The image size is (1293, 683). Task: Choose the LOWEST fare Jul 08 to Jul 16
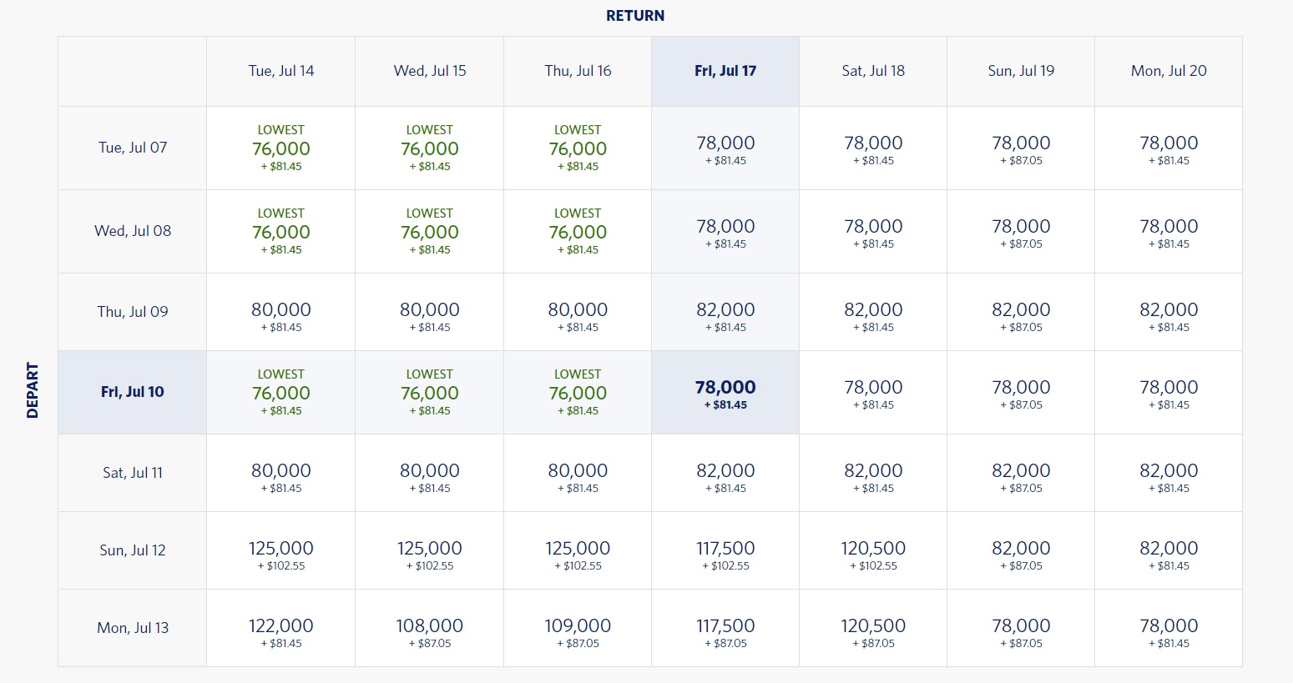tap(578, 231)
